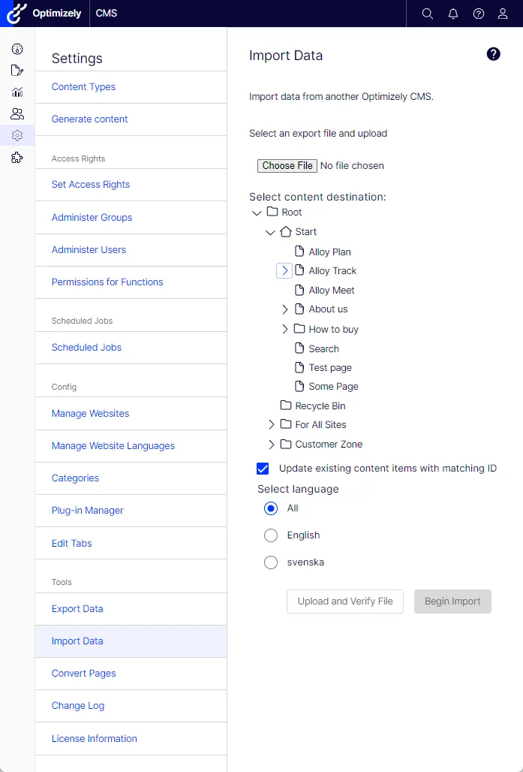Open Permissions for Functions
Viewport: 523px width, 772px height.
click(x=131, y=282)
